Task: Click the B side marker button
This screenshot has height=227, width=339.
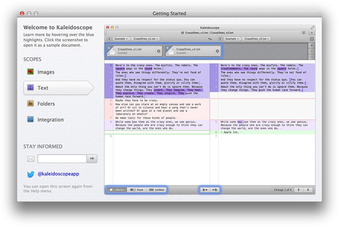Action: 220,39
